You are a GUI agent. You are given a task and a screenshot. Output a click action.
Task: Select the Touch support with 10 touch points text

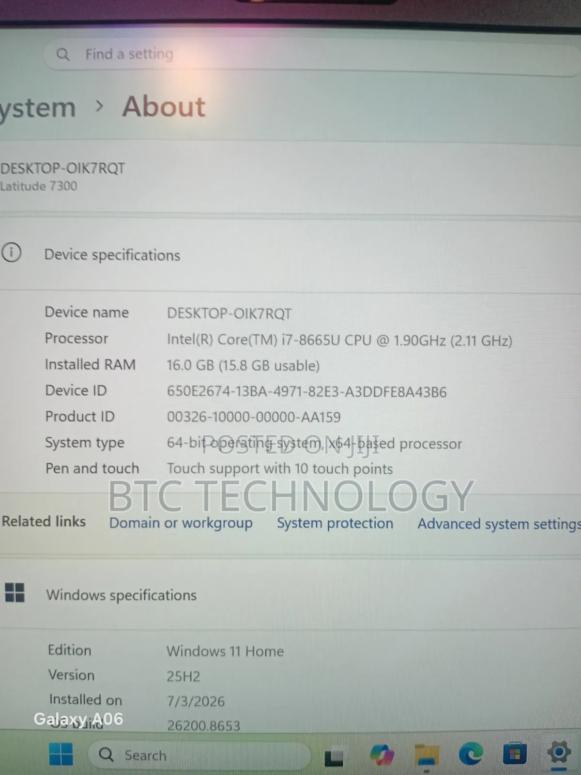[280, 469]
